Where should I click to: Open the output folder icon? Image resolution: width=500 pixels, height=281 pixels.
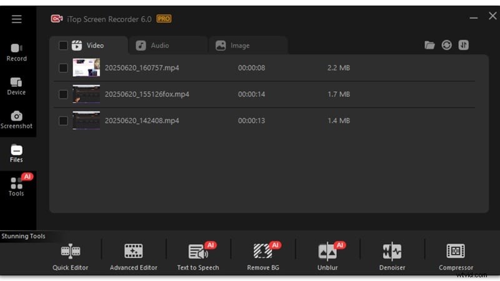(x=429, y=45)
